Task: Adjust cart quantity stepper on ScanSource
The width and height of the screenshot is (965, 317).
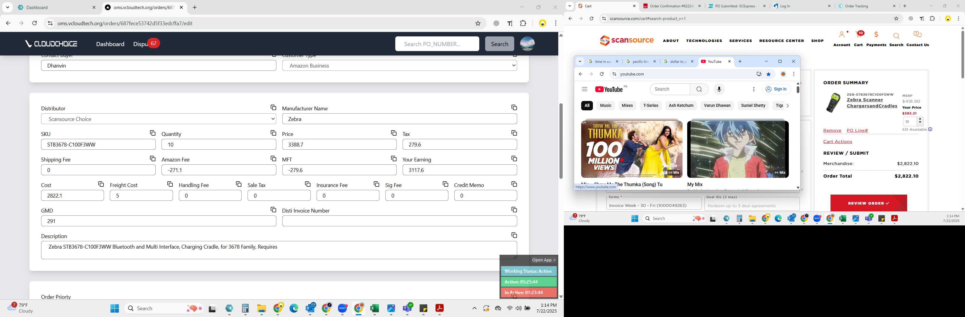Action: tap(920, 121)
